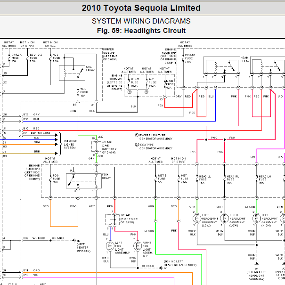Click the B12 GRY wire label

(32, 114)
